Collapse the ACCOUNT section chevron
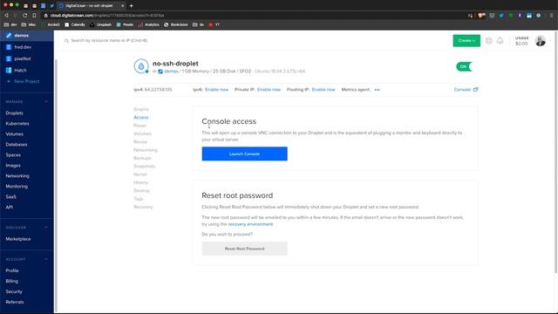558x314 pixels. 46,259
